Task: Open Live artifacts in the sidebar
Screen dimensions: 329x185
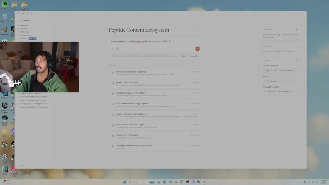Action: [x=25, y=35]
